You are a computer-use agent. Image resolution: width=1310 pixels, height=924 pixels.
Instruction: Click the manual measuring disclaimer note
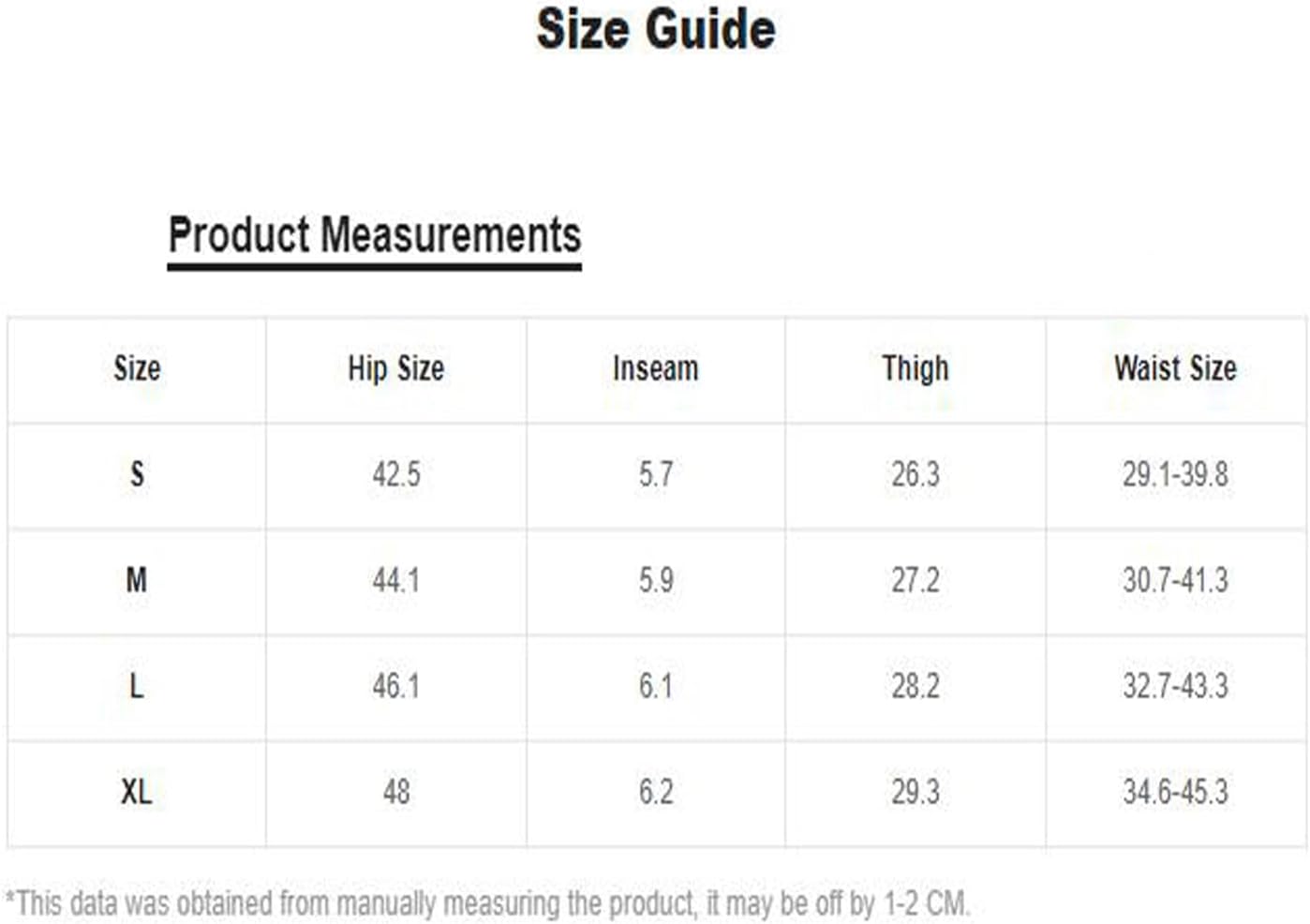tap(488, 903)
